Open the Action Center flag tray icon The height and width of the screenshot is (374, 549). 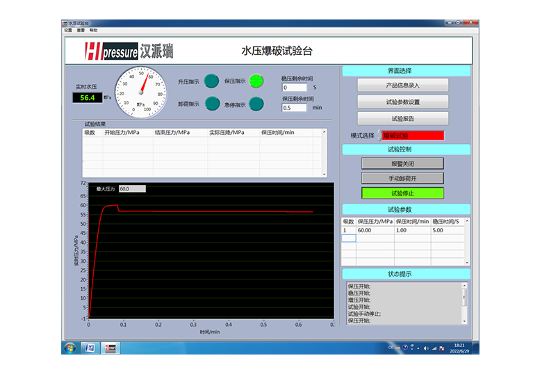[x=441, y=348]
